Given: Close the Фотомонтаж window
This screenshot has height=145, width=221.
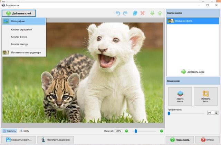Looking at the screenshot, I should 217,5.
